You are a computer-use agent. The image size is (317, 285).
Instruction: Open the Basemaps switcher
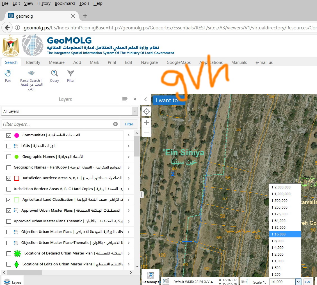[150, 278]
